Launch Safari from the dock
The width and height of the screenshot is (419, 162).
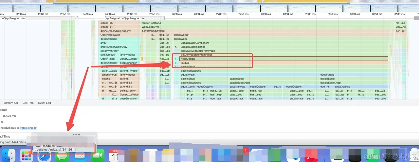click(44, 156)
